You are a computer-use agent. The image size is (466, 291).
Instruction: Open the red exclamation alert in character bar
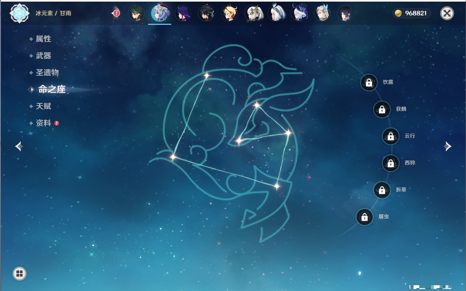pyautogui.click(x=116, y=13)
